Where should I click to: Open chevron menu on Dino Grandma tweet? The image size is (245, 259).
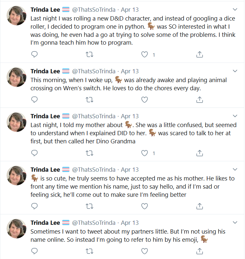coord(235,116)
